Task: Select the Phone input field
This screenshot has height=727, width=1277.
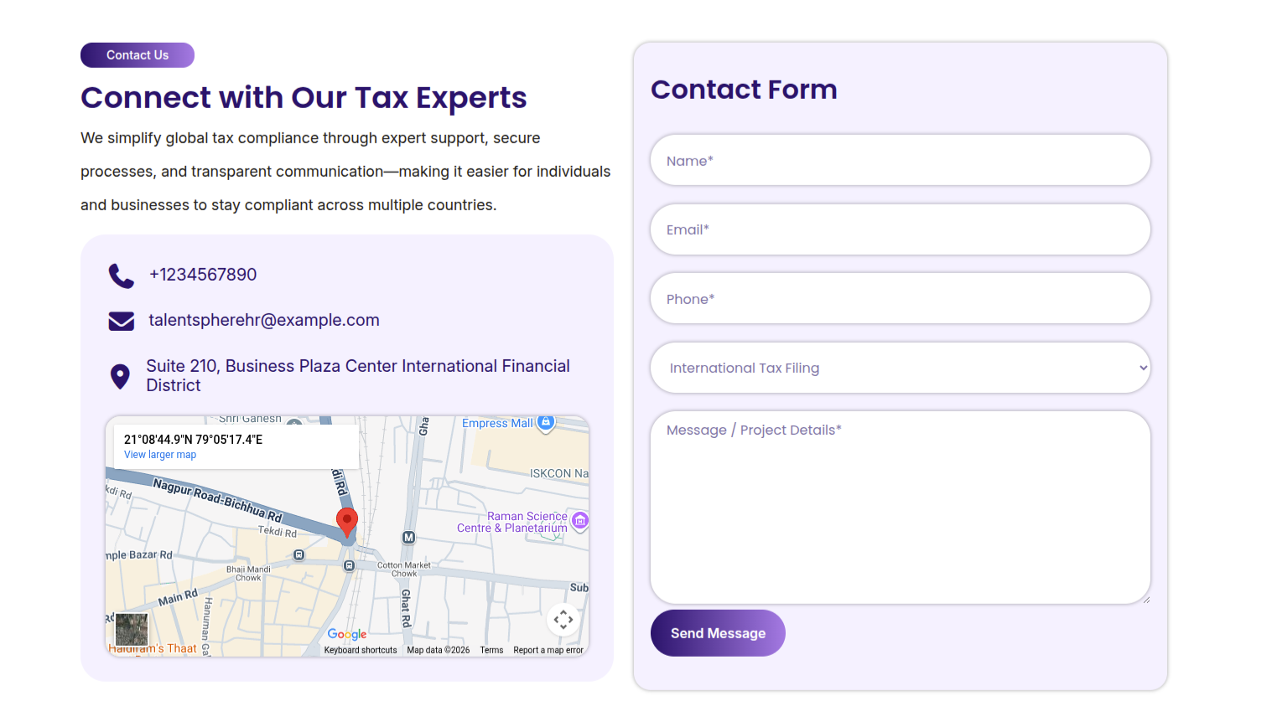Action: [900, 299]
